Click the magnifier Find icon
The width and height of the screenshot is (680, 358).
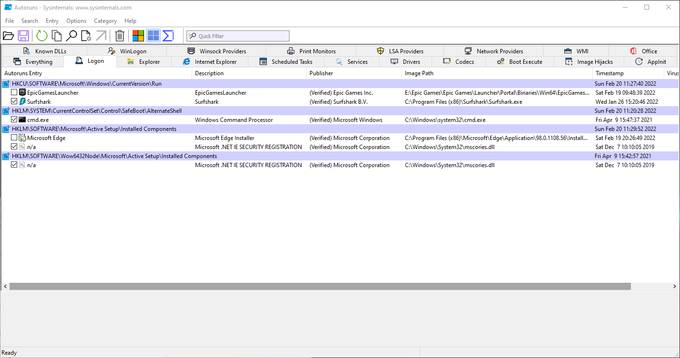coord(72,36)
